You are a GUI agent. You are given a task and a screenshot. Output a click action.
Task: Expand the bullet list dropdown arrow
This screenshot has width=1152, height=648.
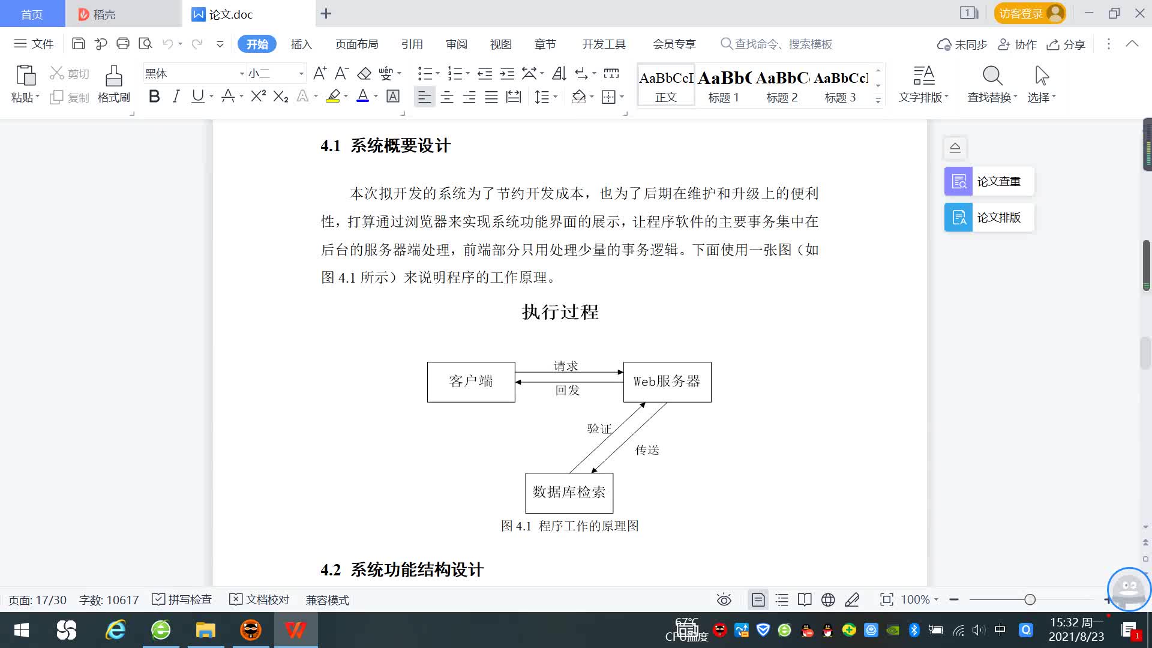pos(437,73)
